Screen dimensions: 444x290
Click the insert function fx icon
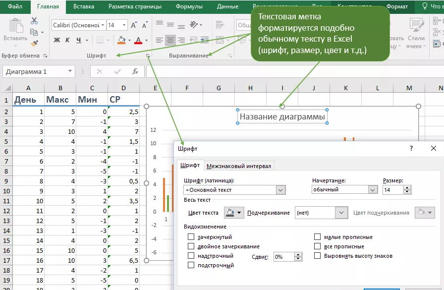tap(135, 71)
